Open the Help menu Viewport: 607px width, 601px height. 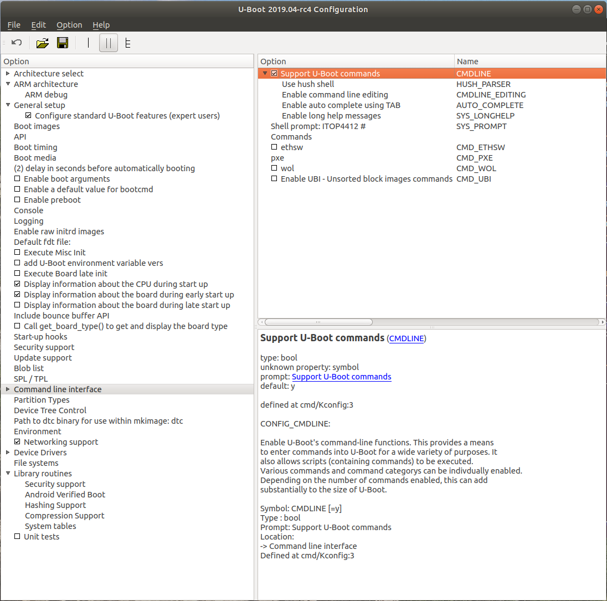pyautogui.click(x=101, y=25)
